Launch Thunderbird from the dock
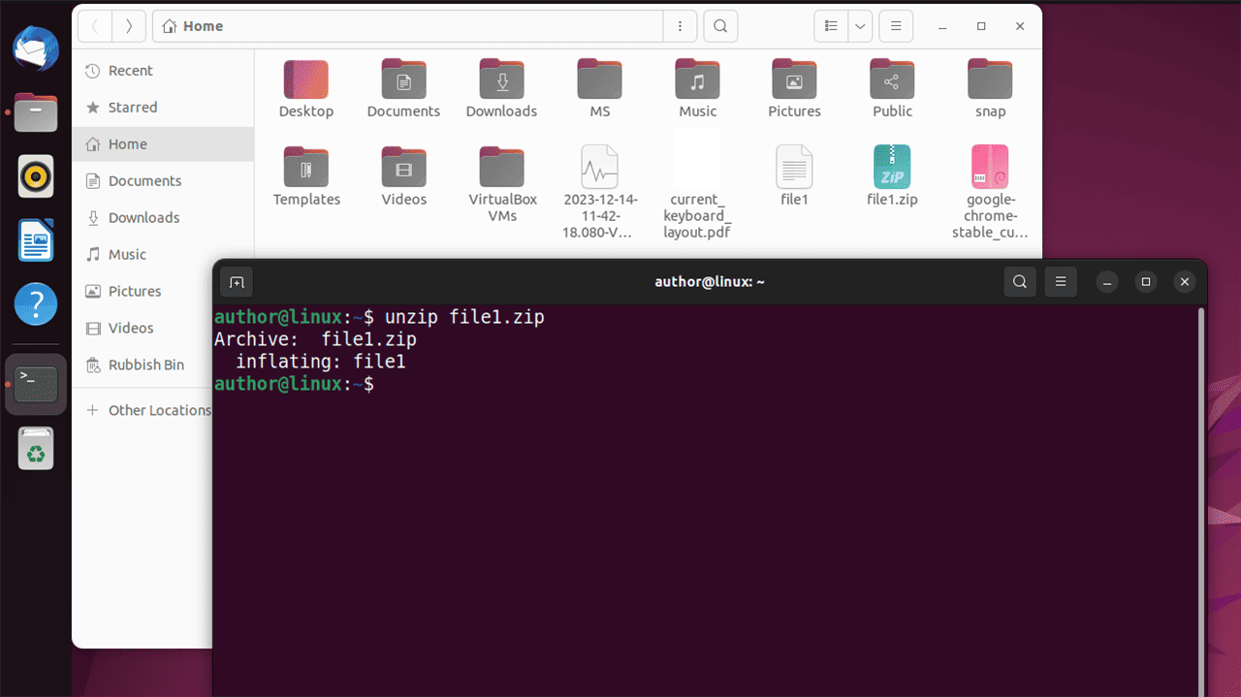Image resolution: width=1241 pixels, height=697 pixels. 35,48
